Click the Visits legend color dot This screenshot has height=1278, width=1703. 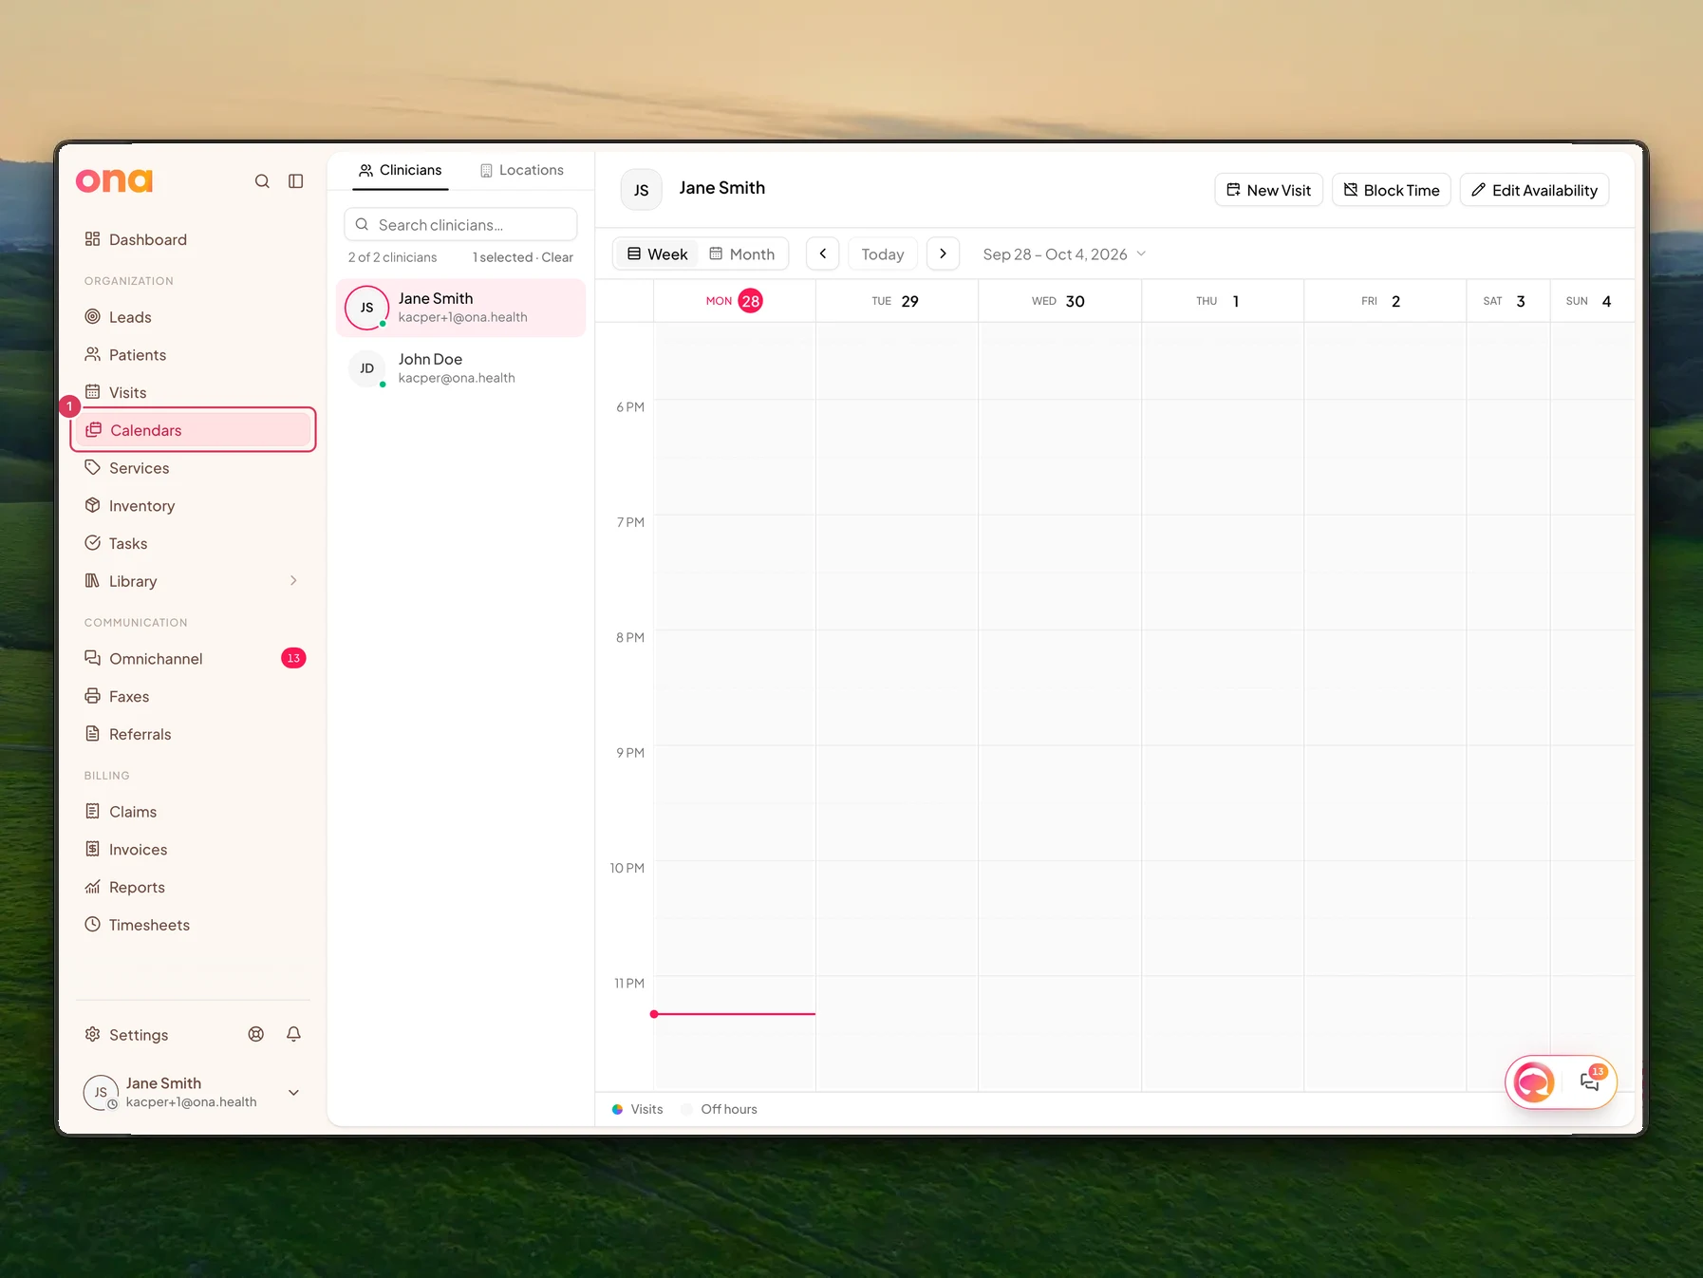tap(618, 1109)
